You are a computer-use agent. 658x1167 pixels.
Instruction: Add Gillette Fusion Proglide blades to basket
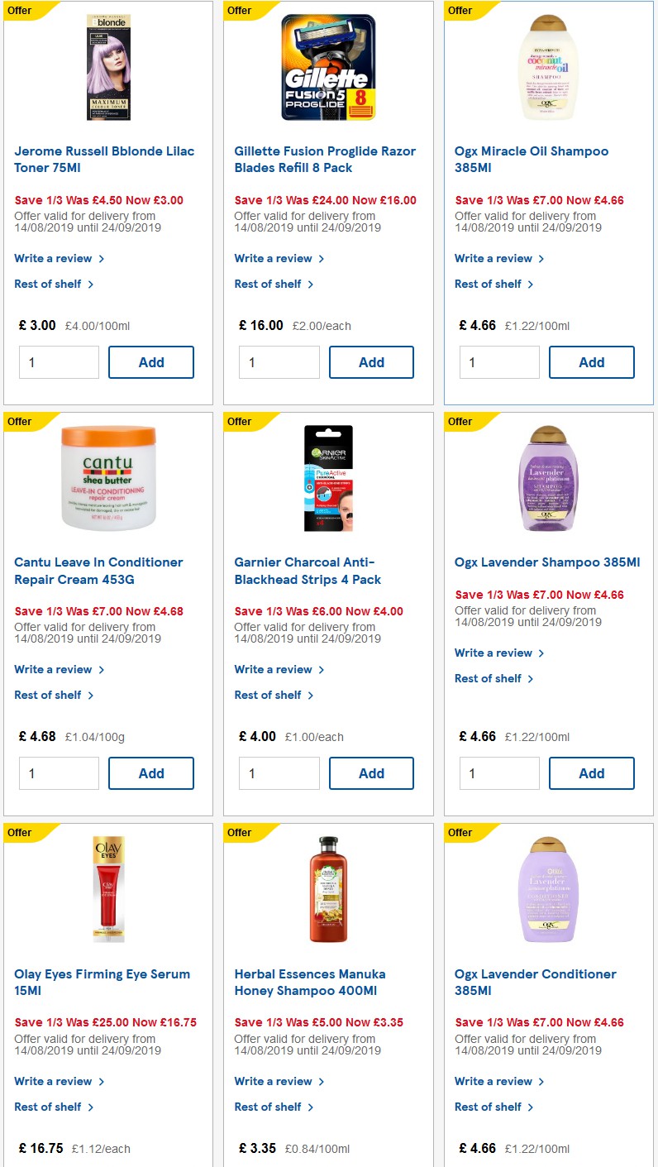[x=371, y=361]
